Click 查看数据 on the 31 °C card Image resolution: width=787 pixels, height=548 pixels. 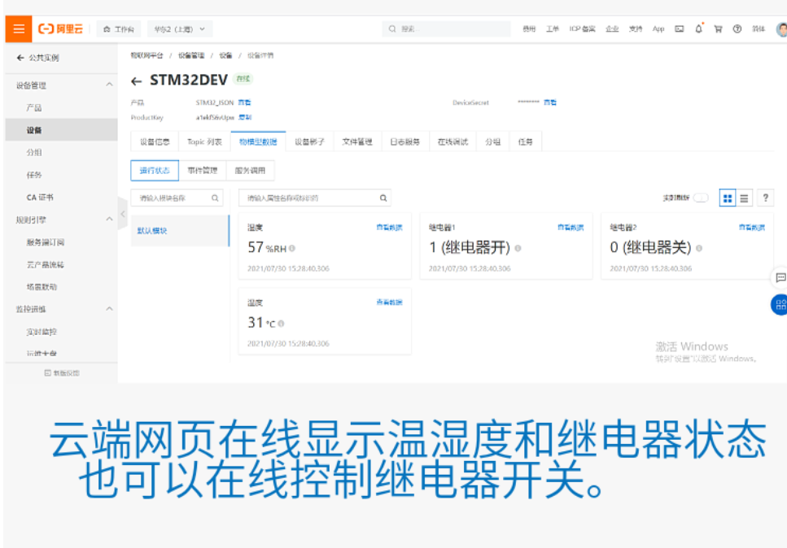(390, 302)
